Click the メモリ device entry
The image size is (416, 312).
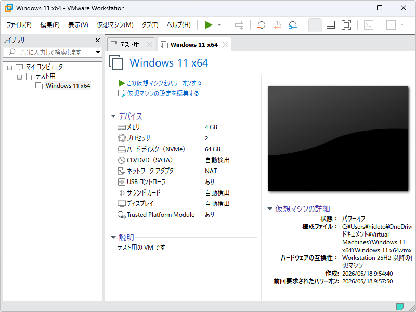tap(133, 127)
